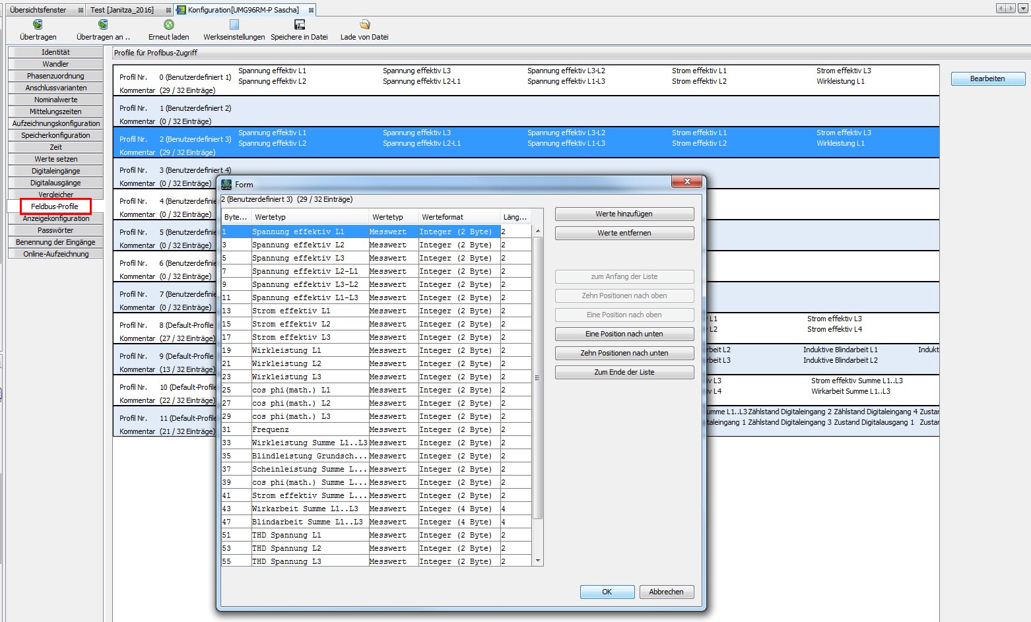Click the Übertragen an.. icon
Viewport: 1031px width, 622px height.
103,25
